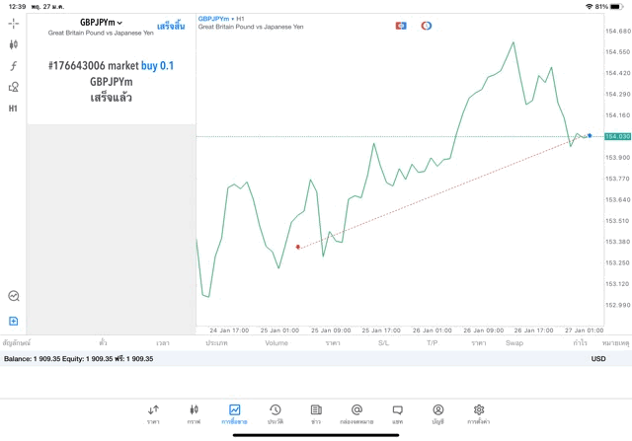
Task: Open the News tab
Action: (x=316, y=414)
